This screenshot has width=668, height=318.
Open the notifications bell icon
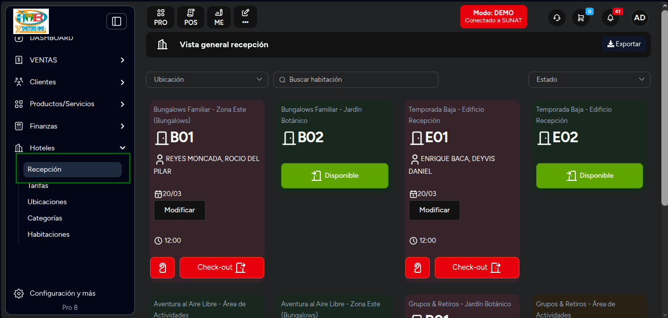pos(610,18)
